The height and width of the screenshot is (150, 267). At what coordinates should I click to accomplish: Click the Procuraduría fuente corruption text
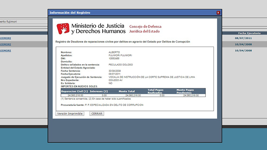tap(114, 105)
